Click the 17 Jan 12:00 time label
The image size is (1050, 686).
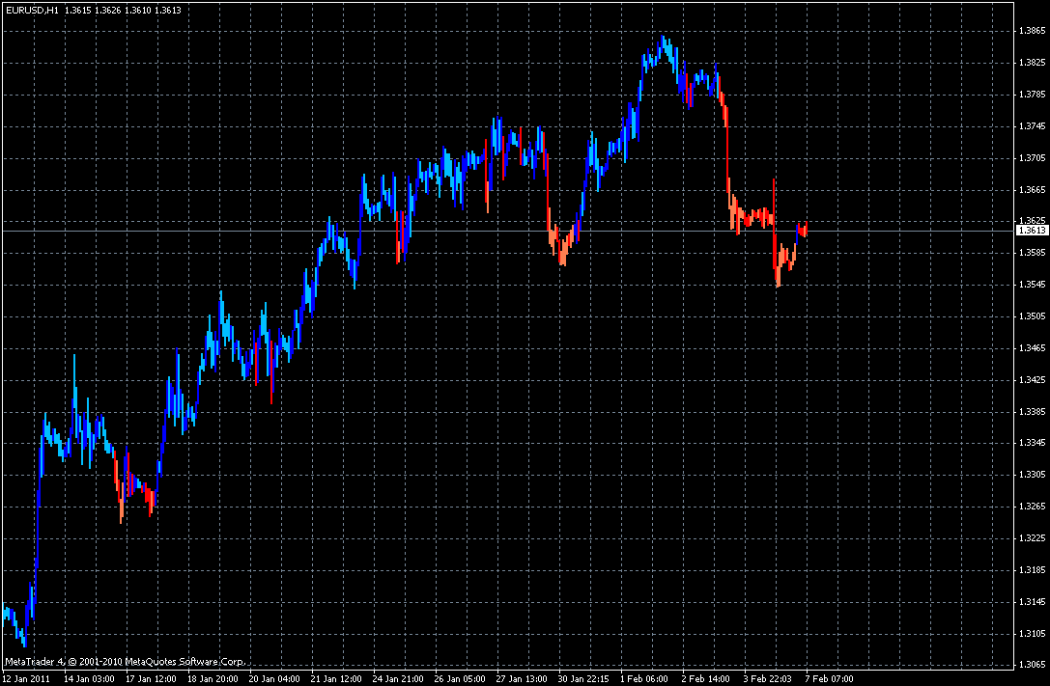tap(151, 678)
